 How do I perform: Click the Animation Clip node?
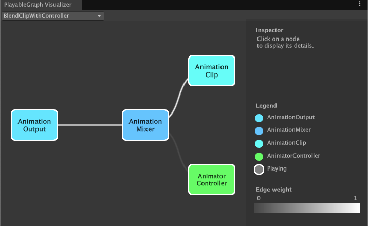click(212, 70)
